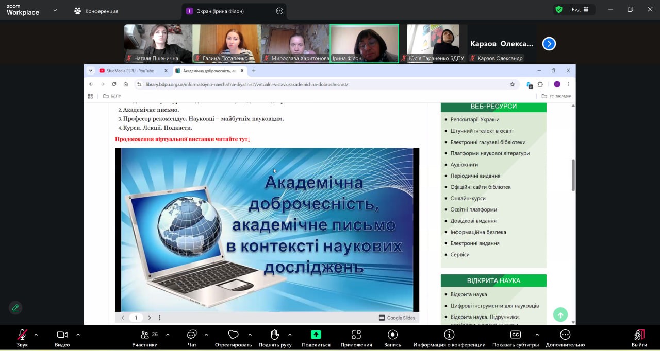Show next participants with blue arrow button
Screen dimensions: 660x351
click(549, 44)
